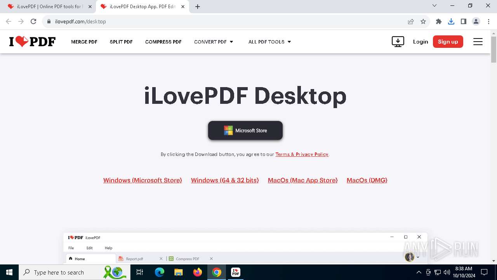Open the hamburger menu icon

478,42
